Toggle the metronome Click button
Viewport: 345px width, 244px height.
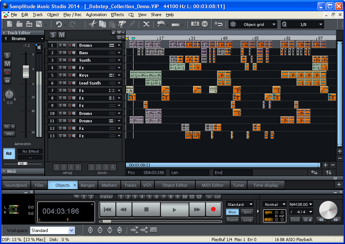click(x=295, y=220)
